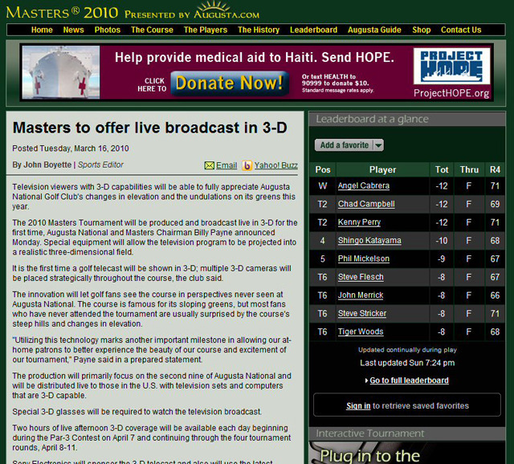514x464 pixels.
Task: Select Tiger Woods in the leaderboard
Action: (x=360, y=332)
